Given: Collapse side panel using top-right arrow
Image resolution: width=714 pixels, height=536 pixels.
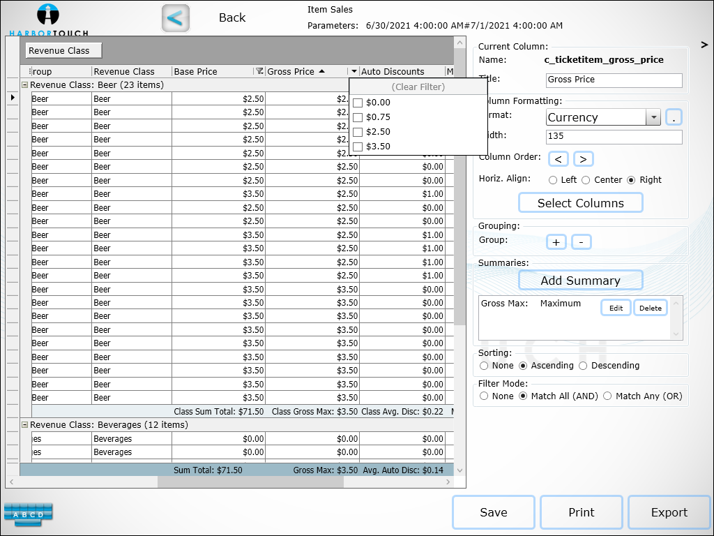Looking at the screenshot, I should coord(704,45).
